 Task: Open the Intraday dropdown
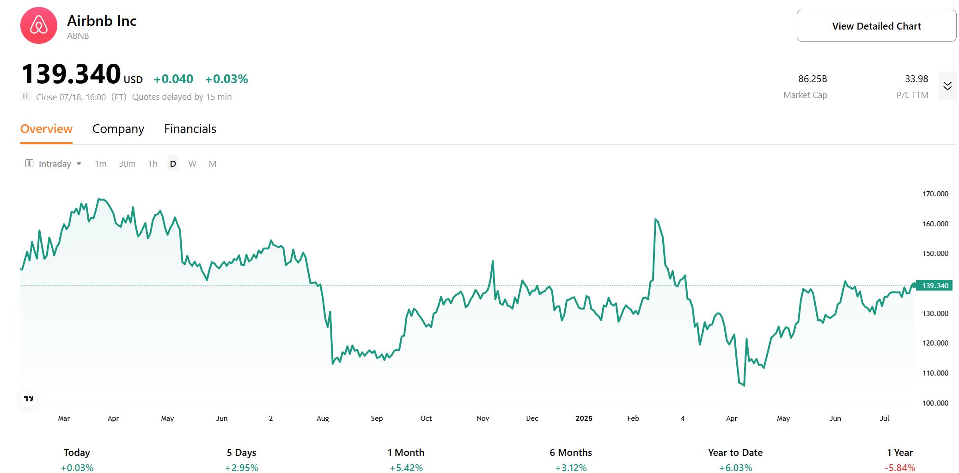[60, 164]
